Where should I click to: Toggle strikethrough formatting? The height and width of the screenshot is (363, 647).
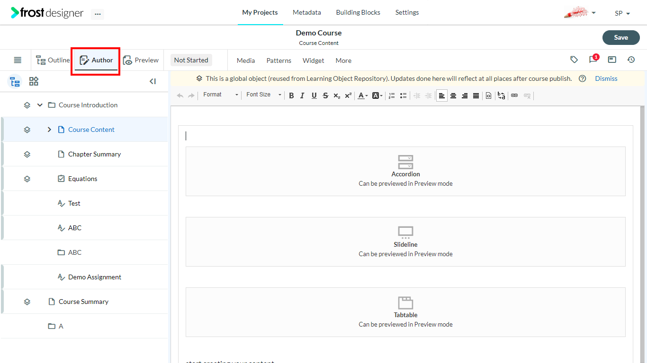(325, 95)
